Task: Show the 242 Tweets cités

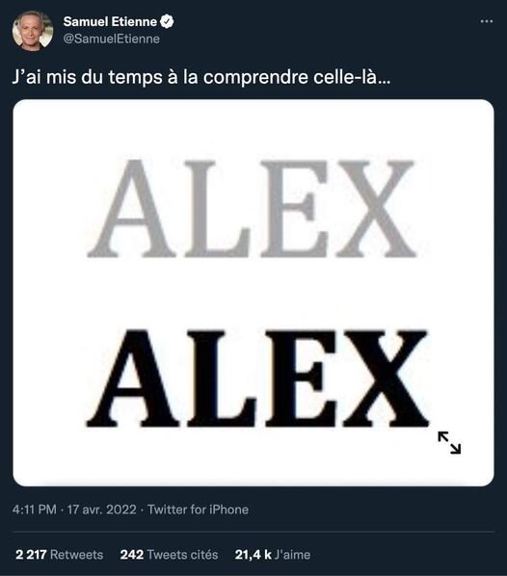Action: [x=169, y=554]
